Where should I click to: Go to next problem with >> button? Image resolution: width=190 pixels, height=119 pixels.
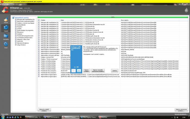click(x=79, y=71)
